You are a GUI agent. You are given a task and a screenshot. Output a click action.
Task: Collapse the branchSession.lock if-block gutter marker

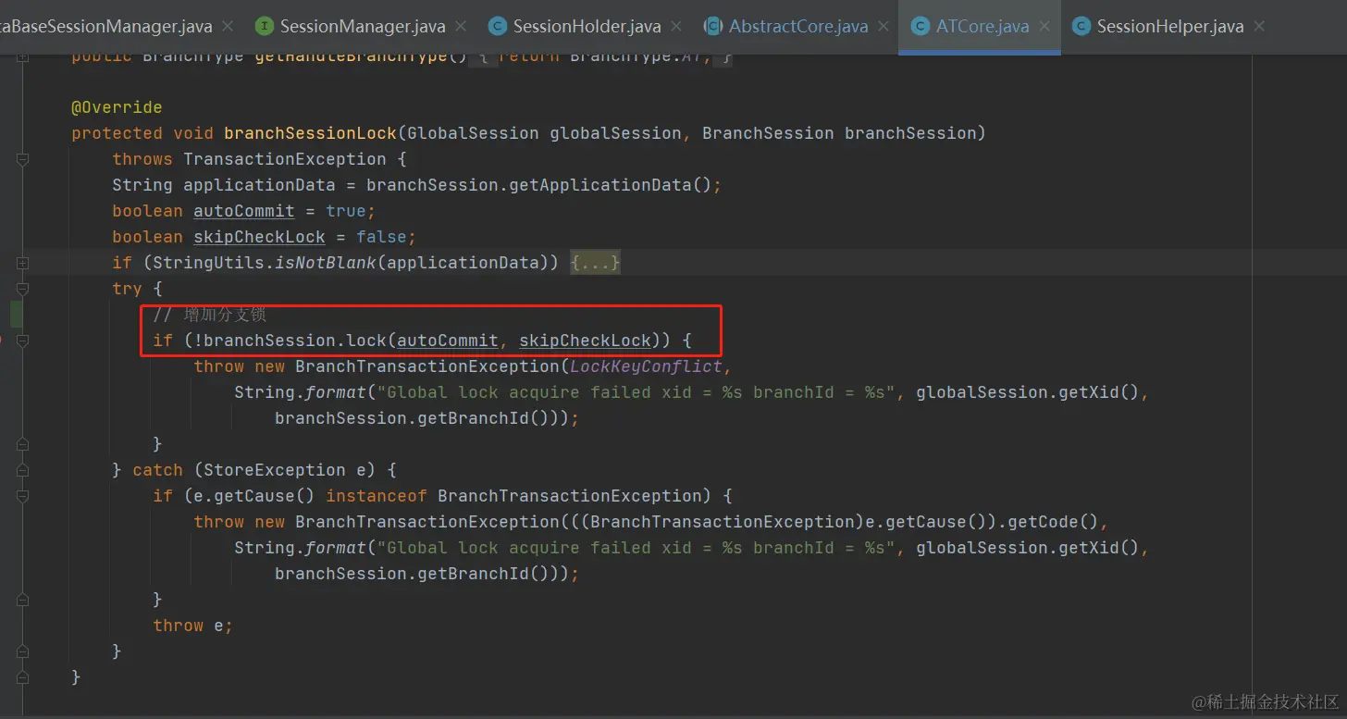click(x=23, y=341)
